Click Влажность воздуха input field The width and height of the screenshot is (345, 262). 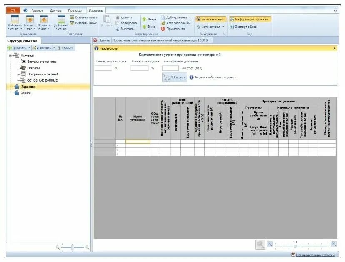(x=139, y=68)
